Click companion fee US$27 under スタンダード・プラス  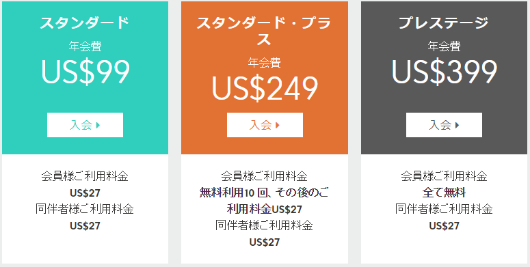point(265,242)
